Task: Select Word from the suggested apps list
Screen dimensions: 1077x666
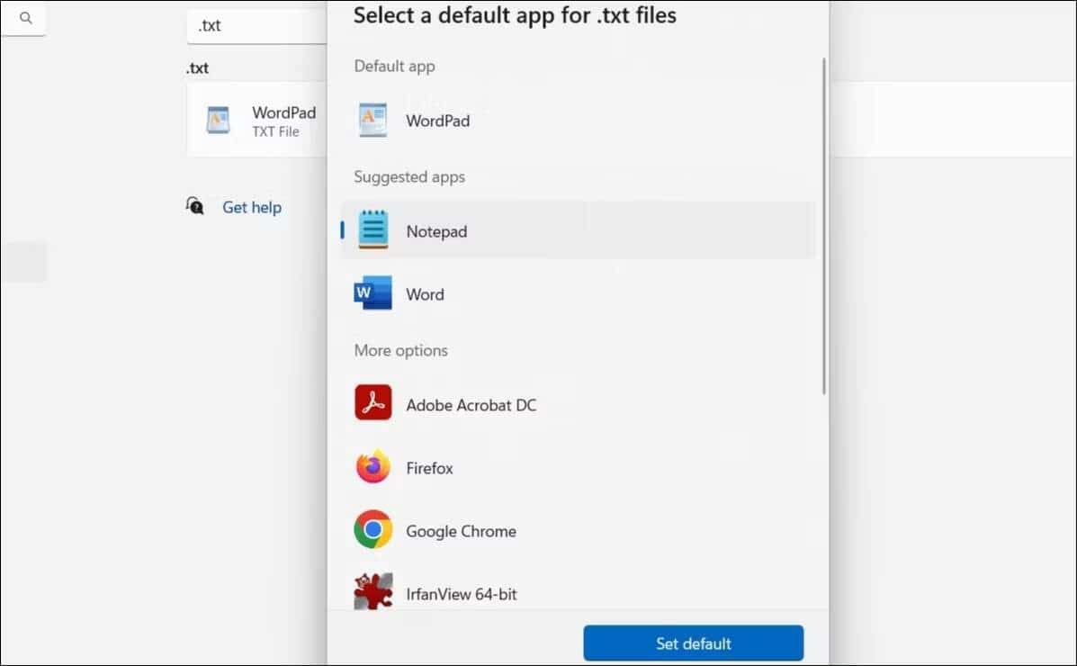Action: pyautogui.click(x=425, y=293)
